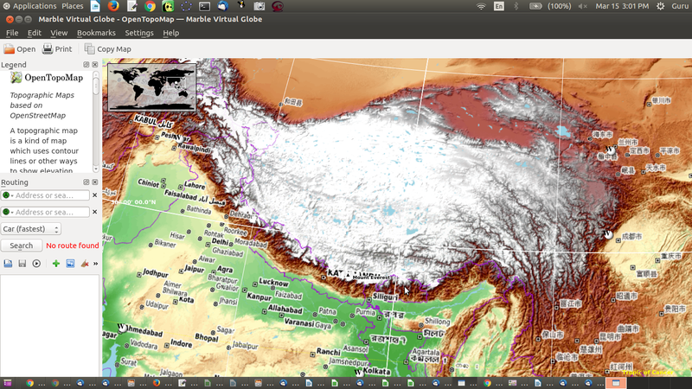Screen dimensions: 692x389
Task: Expand more routing tools with double chevron
Action: tap(95, 264)
